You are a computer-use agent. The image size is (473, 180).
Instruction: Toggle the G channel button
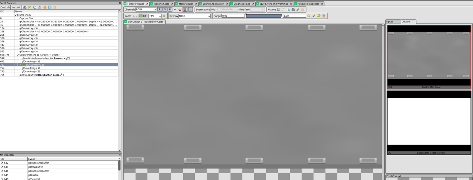tap(165, 9)
